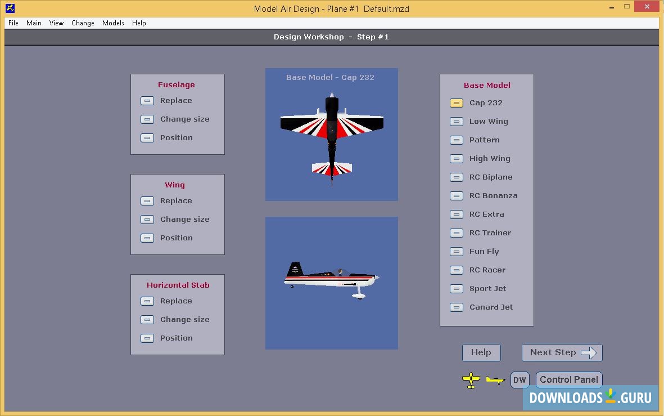Click the yellow side-view airplane icon
This screenshot has width=664, height=416.
pos(495,380)
